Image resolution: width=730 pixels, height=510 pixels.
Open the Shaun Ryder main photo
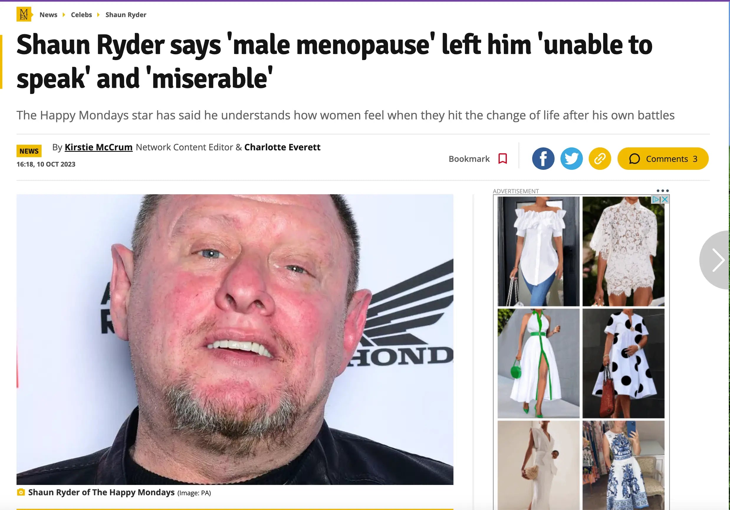point(235,339)
